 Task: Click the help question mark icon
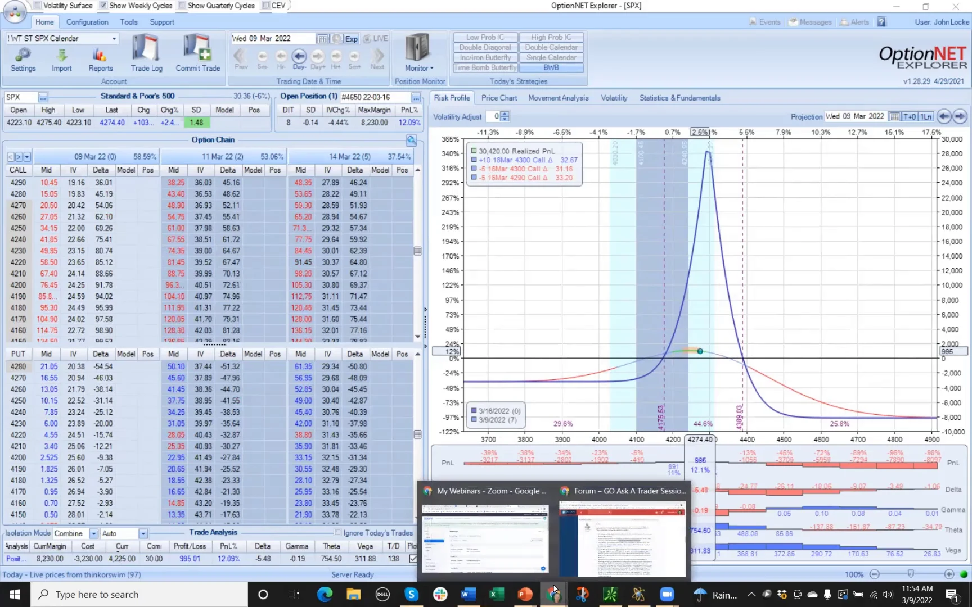tap(881, 22)
